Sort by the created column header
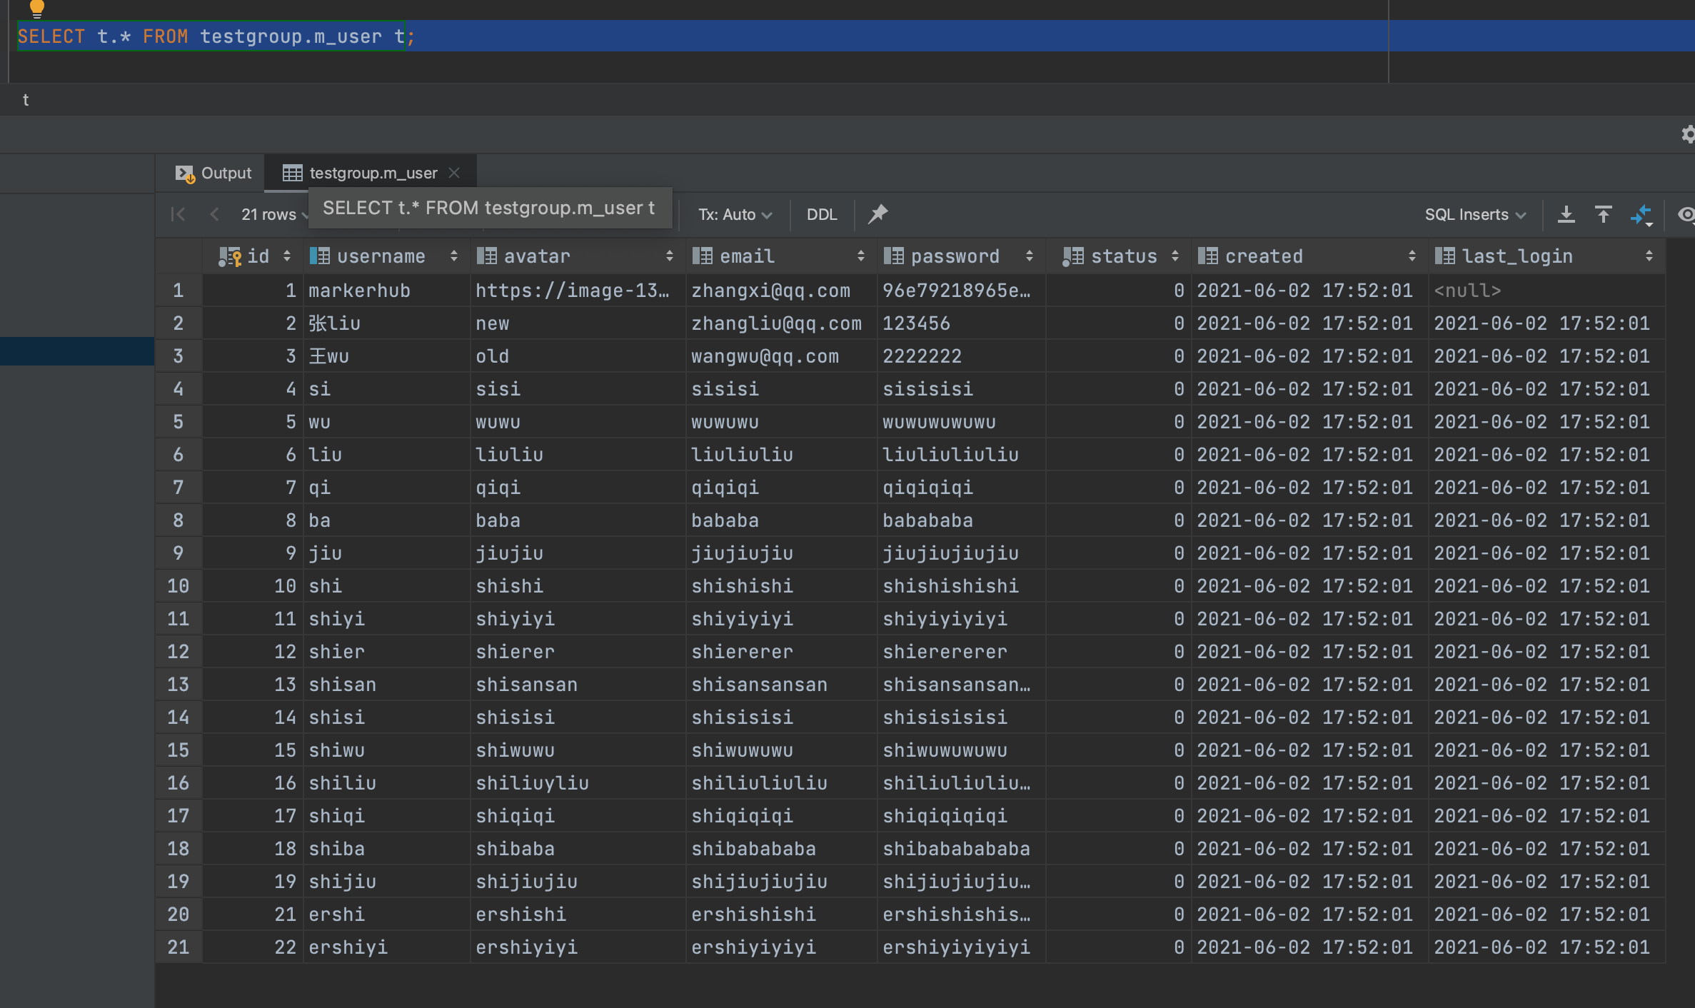 pos(1309,256)
